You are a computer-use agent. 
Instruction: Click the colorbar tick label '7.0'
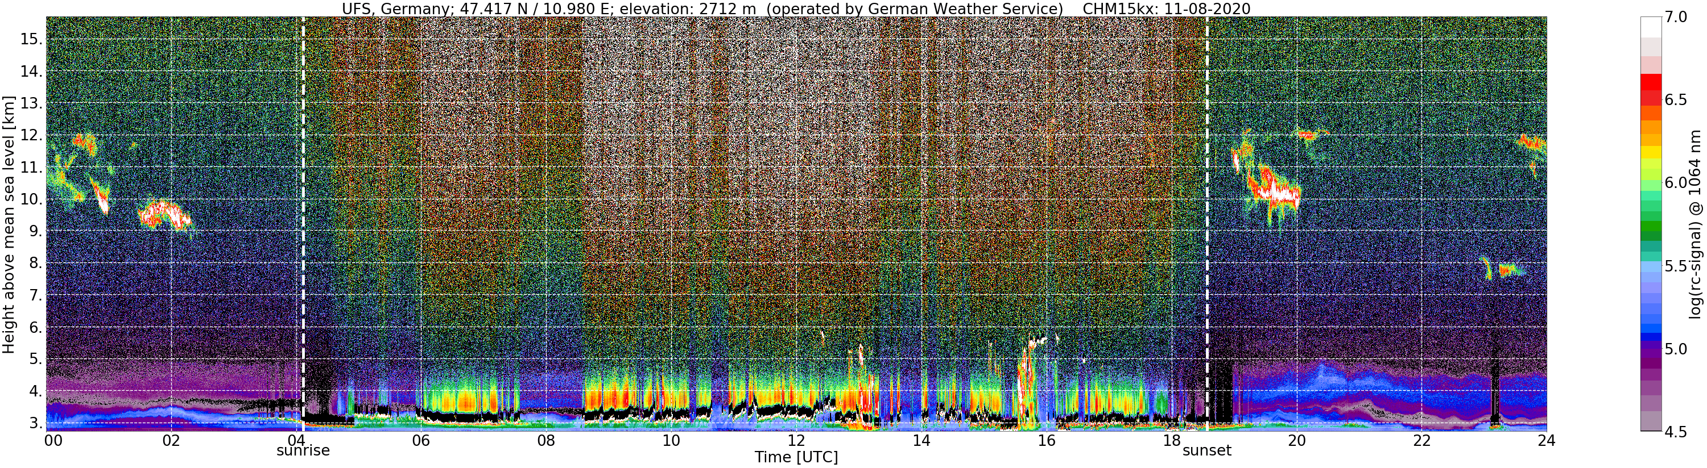(1676, 17)
